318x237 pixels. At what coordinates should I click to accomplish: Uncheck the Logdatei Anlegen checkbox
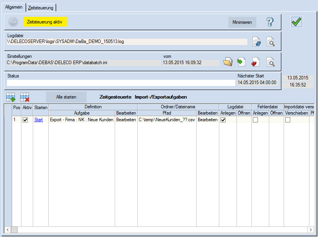pos(223,120)
